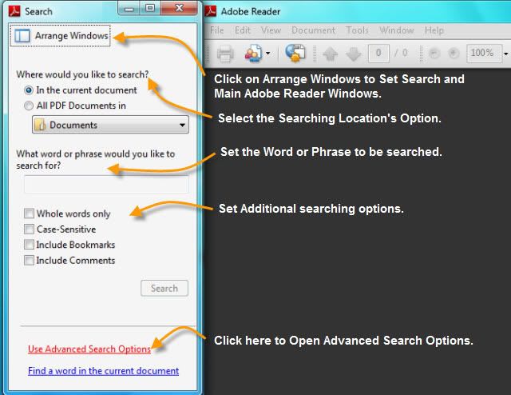Enable the 'Whole words only' checkbox
Image resolution: width=511 pixels, height=395 pixels.
click(30, 213)
